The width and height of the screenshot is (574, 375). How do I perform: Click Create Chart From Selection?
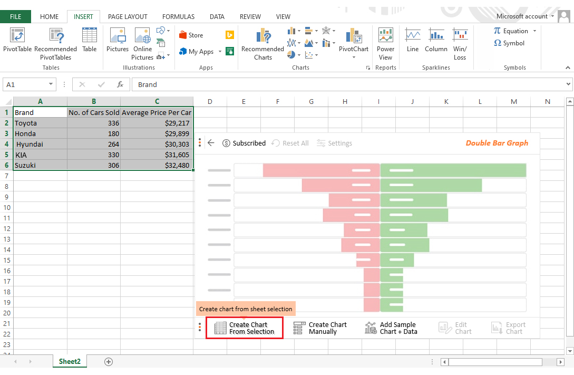pos(245,328)
